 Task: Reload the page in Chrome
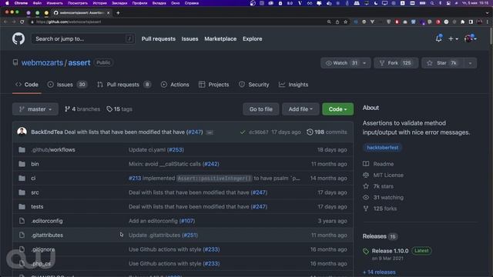coord(22,22)
